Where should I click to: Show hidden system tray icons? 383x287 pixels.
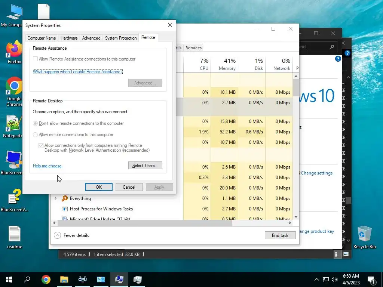(x=316, y=280)
